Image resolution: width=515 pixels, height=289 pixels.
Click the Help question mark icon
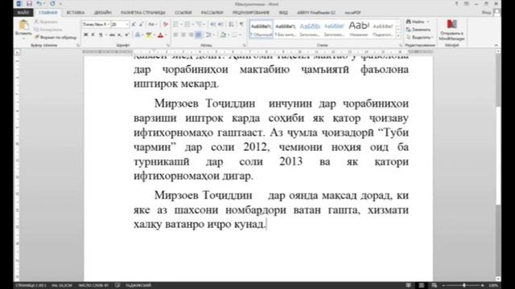click(456, 3)
